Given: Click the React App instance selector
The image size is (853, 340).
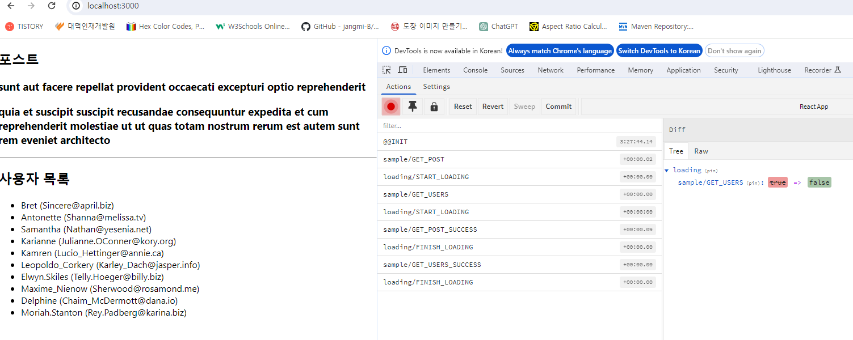Looking at the screenshot, I should pyautogui.click(x=814, y=107).
